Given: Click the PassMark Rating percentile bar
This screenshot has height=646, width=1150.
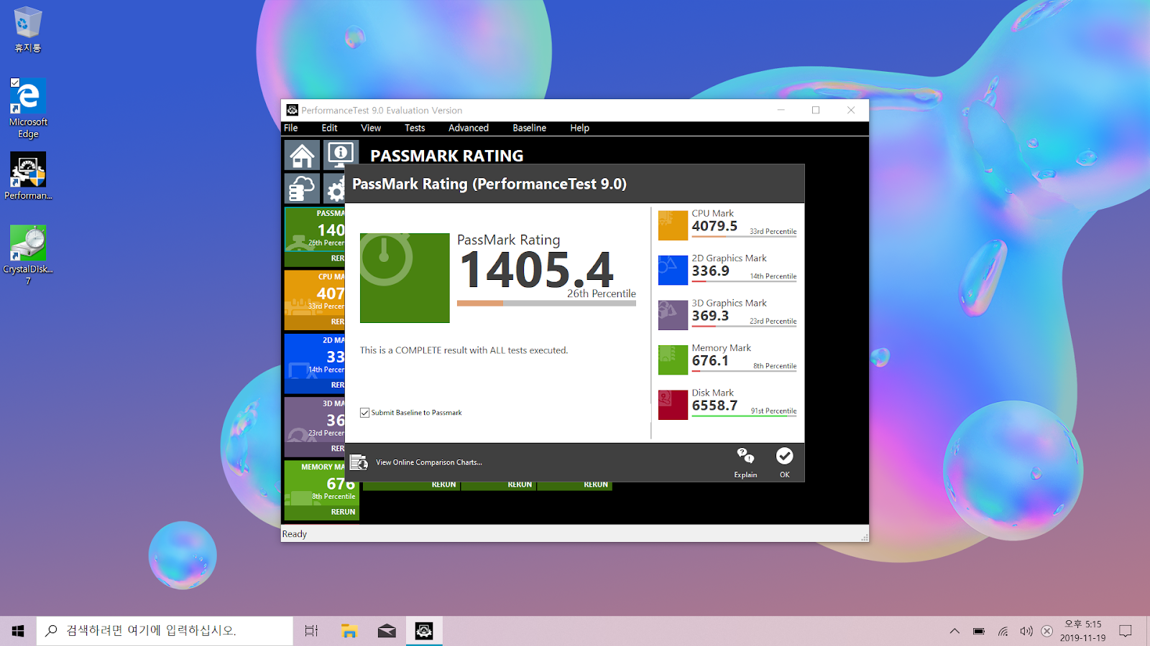Looking at the screenshot, I should [546, 304].
